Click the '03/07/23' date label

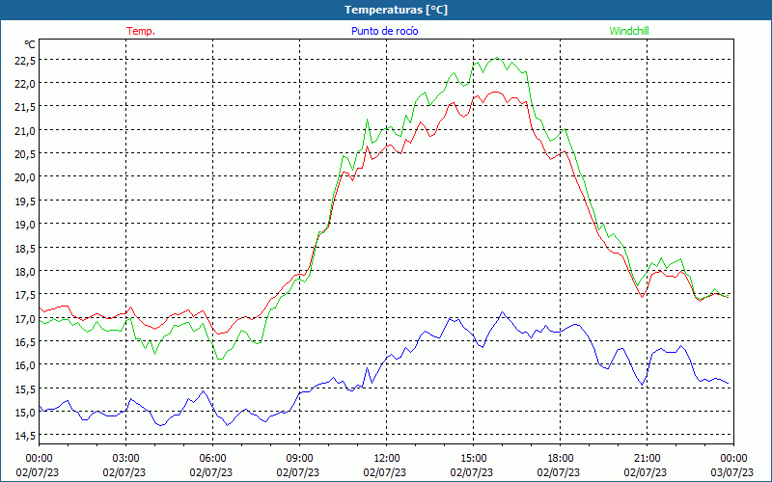pyautogui.click(x=732, y=472)
